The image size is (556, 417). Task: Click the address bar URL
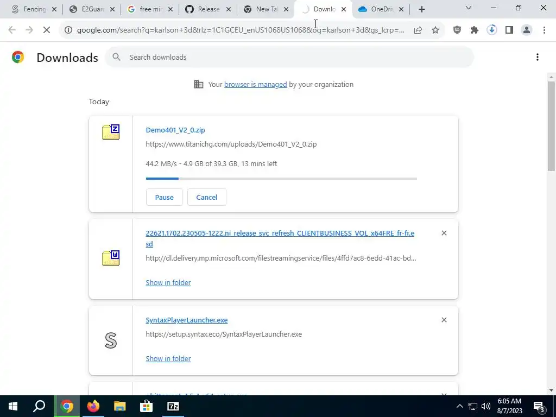pyautogui.click(x=241, y=30)
